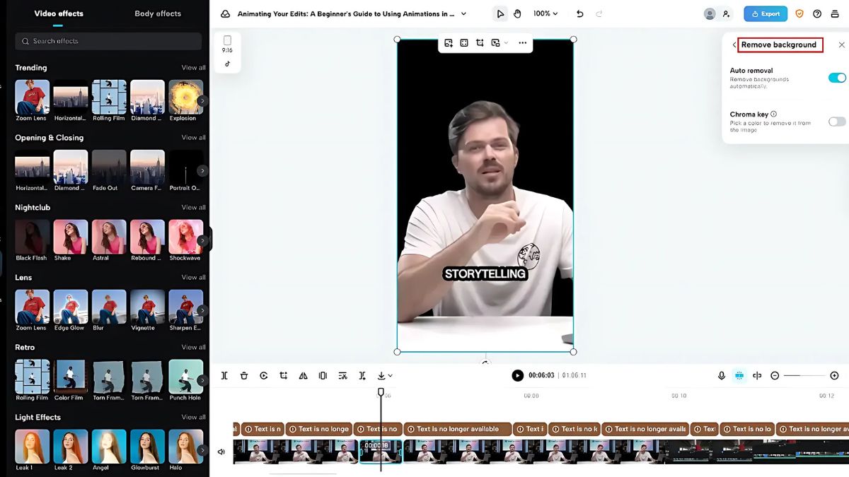
Task: Switch to the Body effects tab
Action: pyautogui.click(x=158, y=13)
